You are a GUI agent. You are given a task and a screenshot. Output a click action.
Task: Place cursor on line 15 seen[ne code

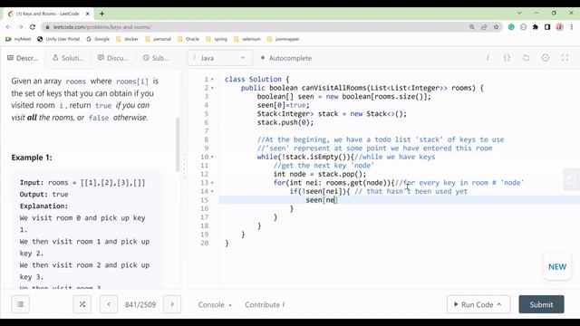(x=322, y=200)
